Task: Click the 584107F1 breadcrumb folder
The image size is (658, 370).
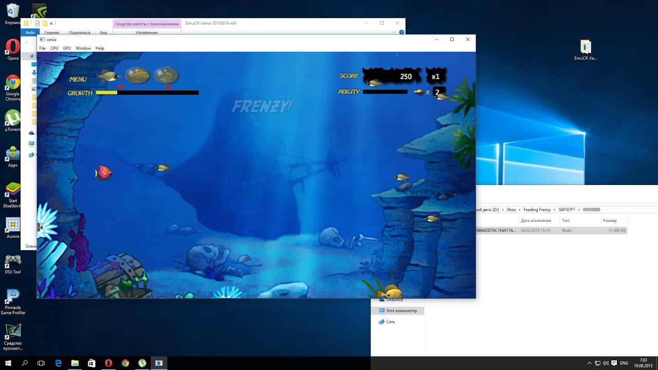Action: click(566, 210)
